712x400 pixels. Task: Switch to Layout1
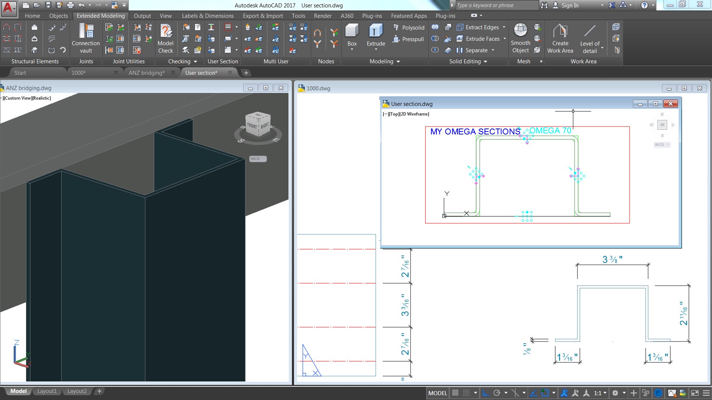coord(47,391)
